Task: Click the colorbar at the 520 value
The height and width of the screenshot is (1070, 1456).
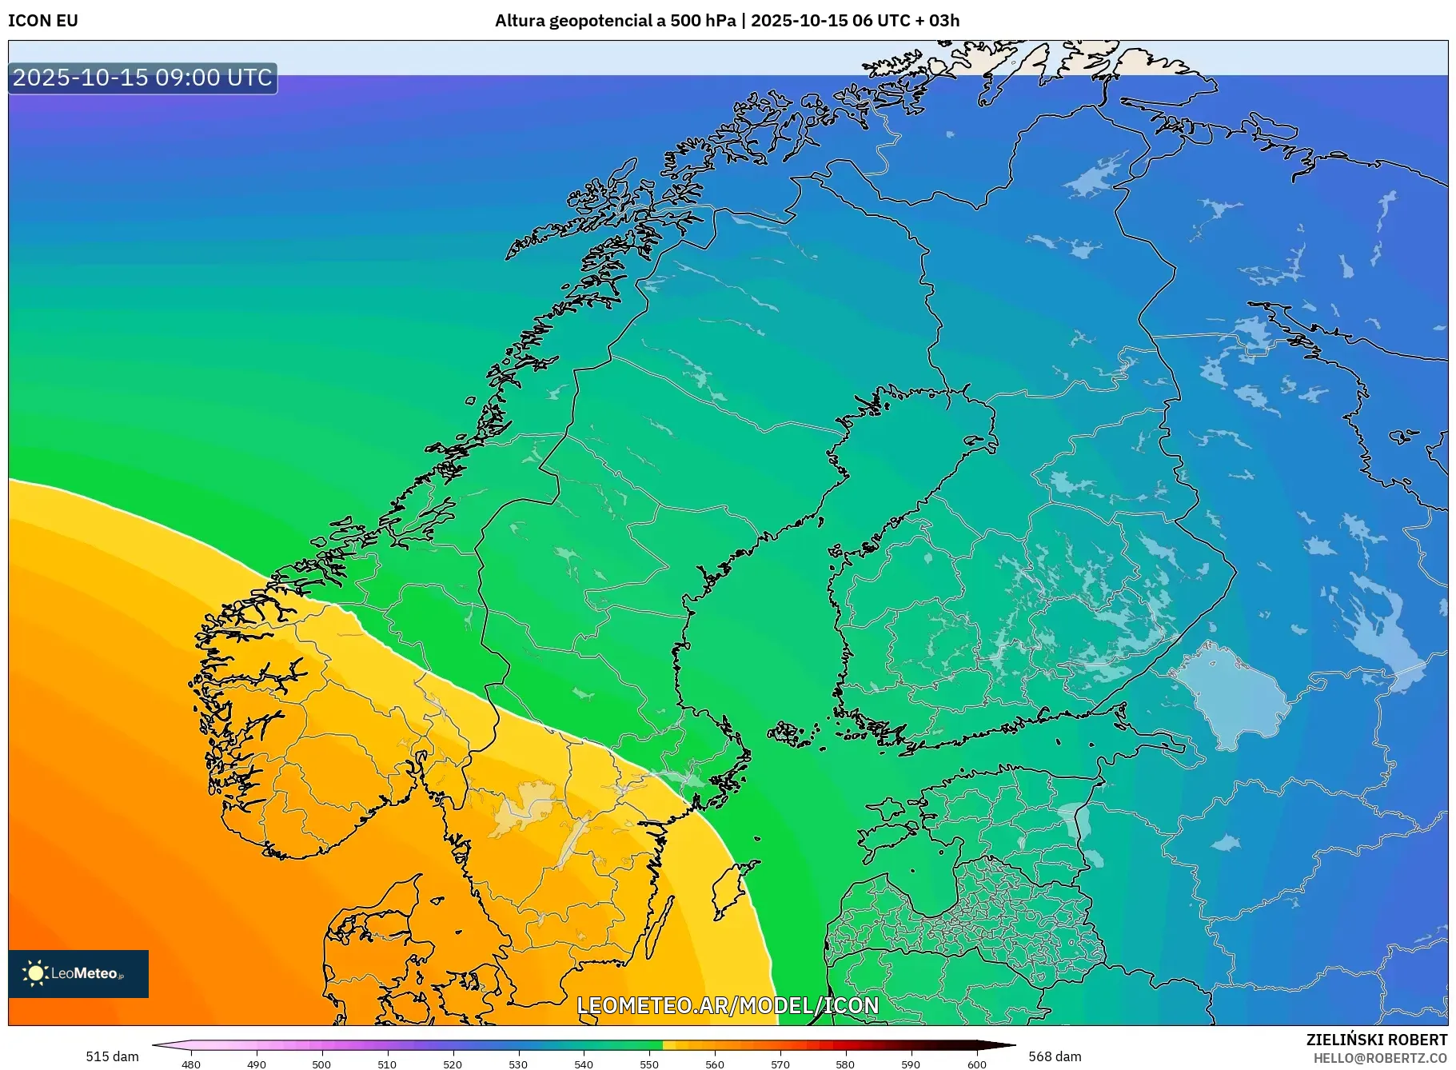Action: (453, 1044)
